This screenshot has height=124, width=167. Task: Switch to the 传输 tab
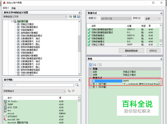point(14,8)
